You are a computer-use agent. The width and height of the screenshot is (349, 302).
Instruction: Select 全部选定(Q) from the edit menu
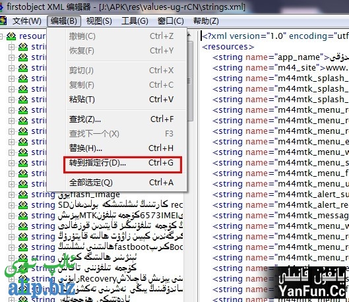point(121,183)
